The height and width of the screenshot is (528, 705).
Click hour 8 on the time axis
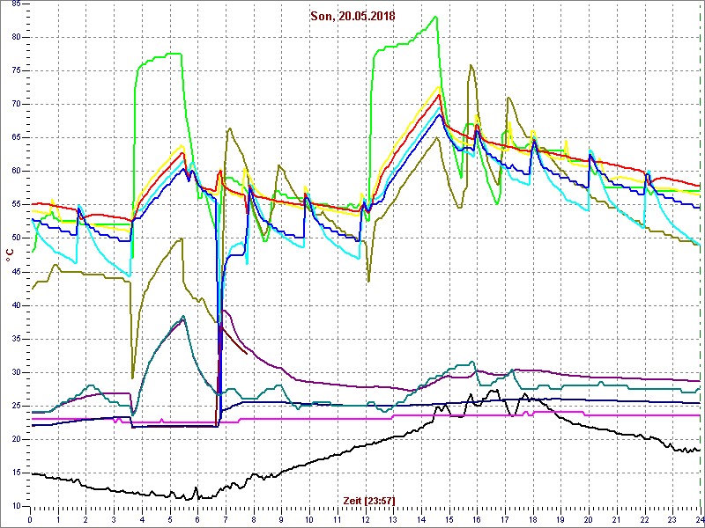coord(254,519)
